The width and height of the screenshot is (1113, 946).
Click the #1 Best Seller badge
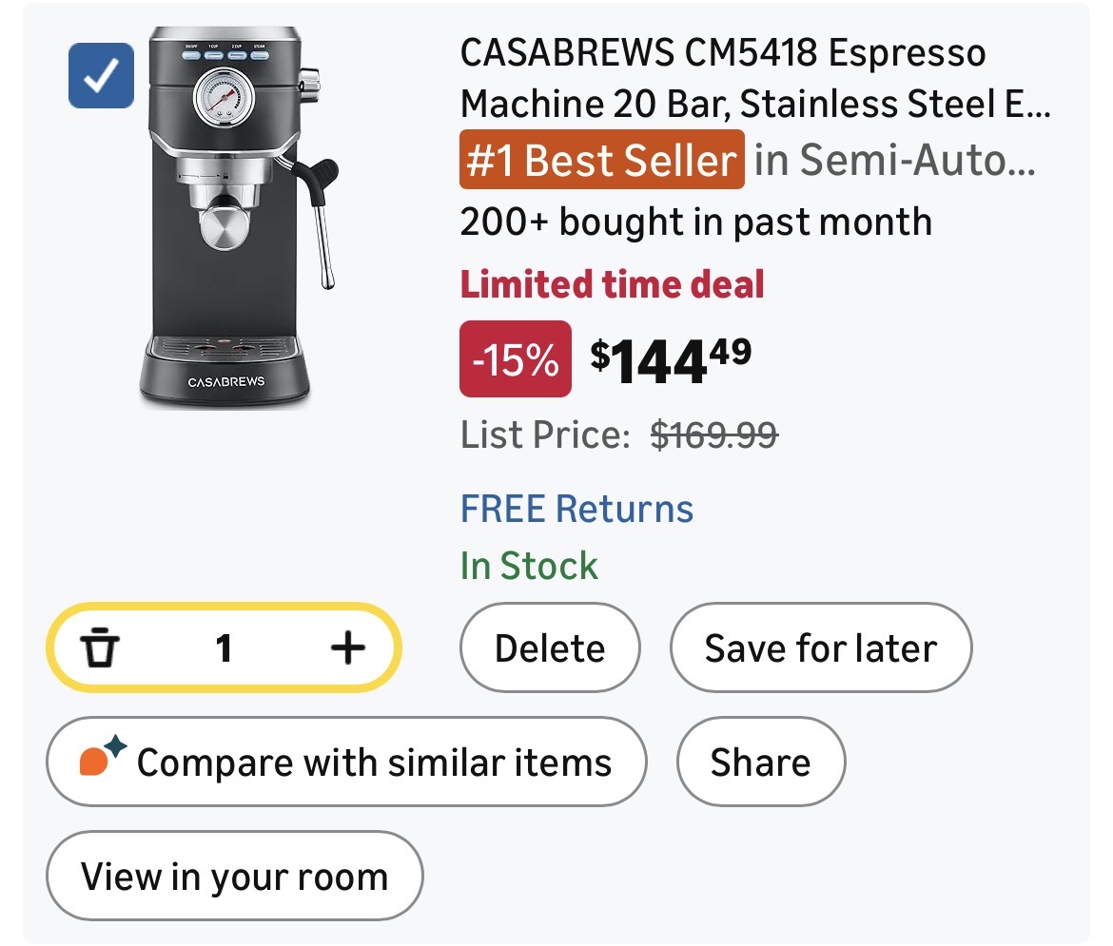(599, 161)
